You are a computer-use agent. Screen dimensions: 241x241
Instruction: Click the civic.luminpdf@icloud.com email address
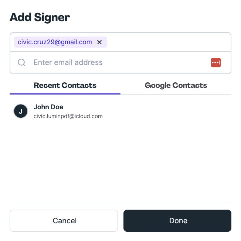[x=68, y=116]
